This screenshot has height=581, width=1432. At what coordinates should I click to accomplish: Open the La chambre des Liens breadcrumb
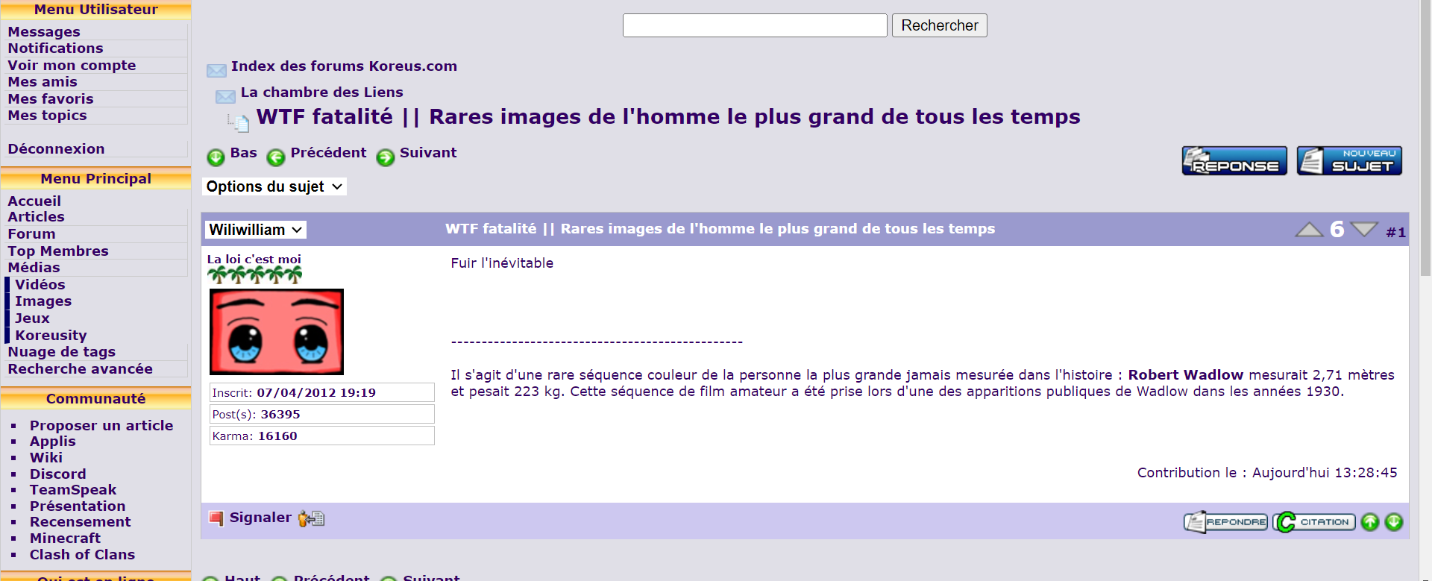tap(321, 92)
